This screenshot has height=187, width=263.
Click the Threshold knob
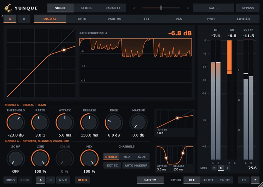pyautogui.click(x=16, y=122)
